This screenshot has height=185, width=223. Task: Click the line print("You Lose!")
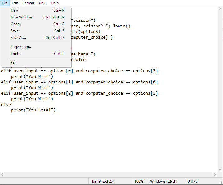(x=33, y=110)
